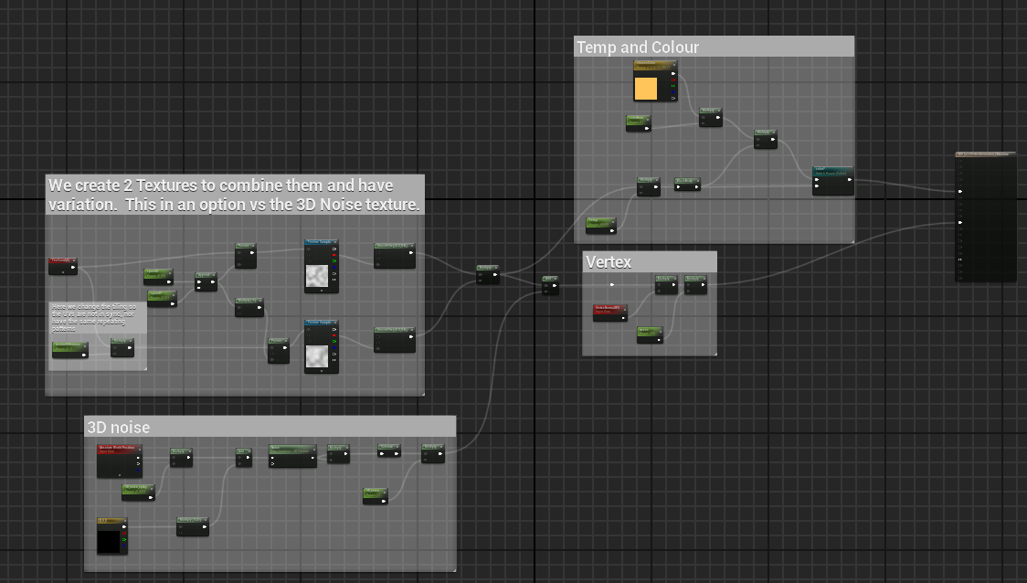Click the 'We create 2 Textures' comment header
1027x583 pixels.
pos(235,195)
